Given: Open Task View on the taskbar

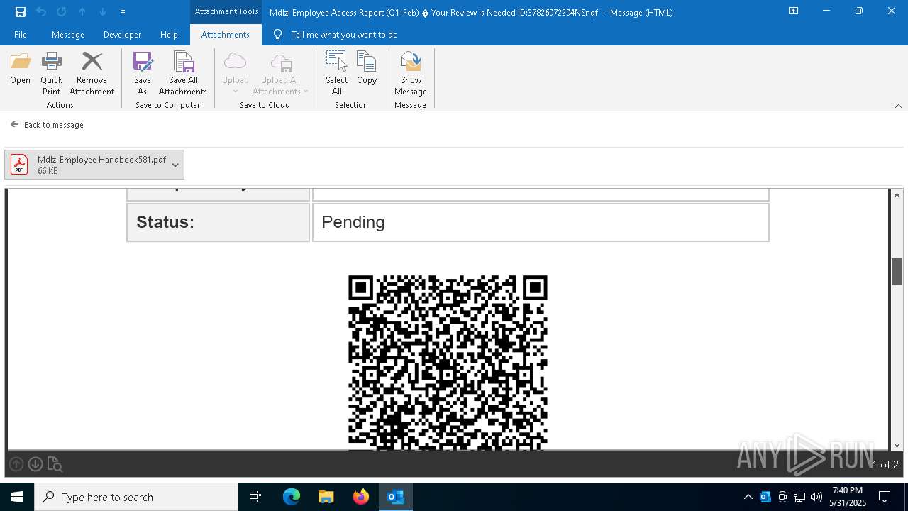Looking at the screenshot, I should click(255, 497).
